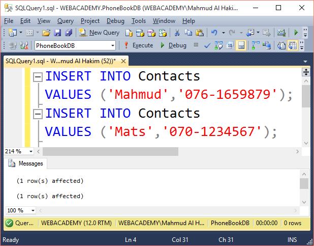This screenshot has height=246, width=314.
Task: Click the New Project icon
Action: (x=13, y=33)
